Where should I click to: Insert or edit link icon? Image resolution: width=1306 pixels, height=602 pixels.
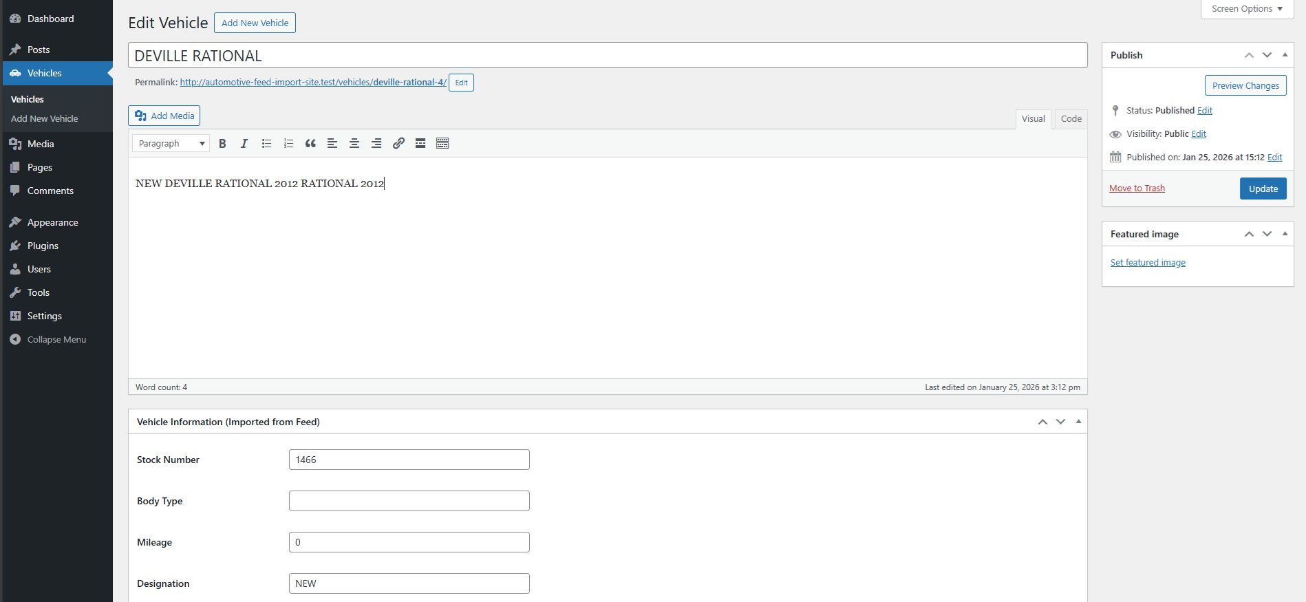pos(398,143)
